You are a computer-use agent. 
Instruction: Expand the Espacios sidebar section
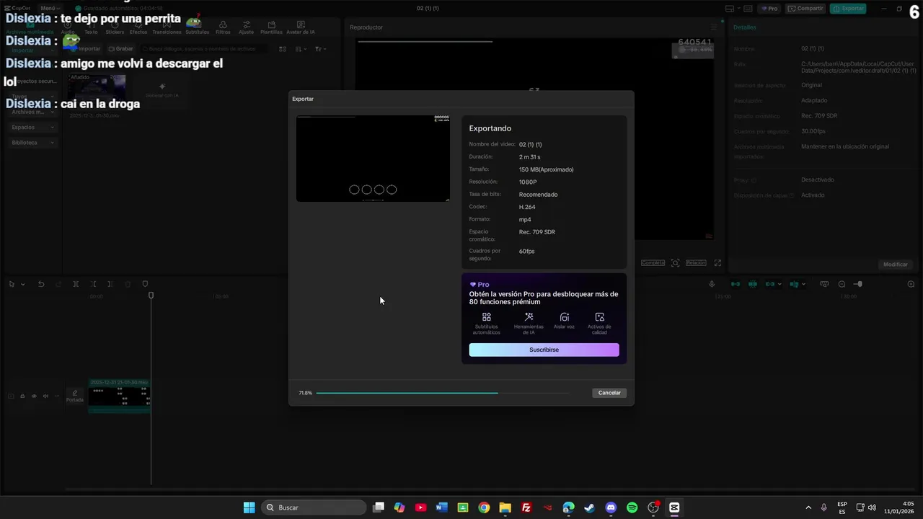(x=32, y=128)
